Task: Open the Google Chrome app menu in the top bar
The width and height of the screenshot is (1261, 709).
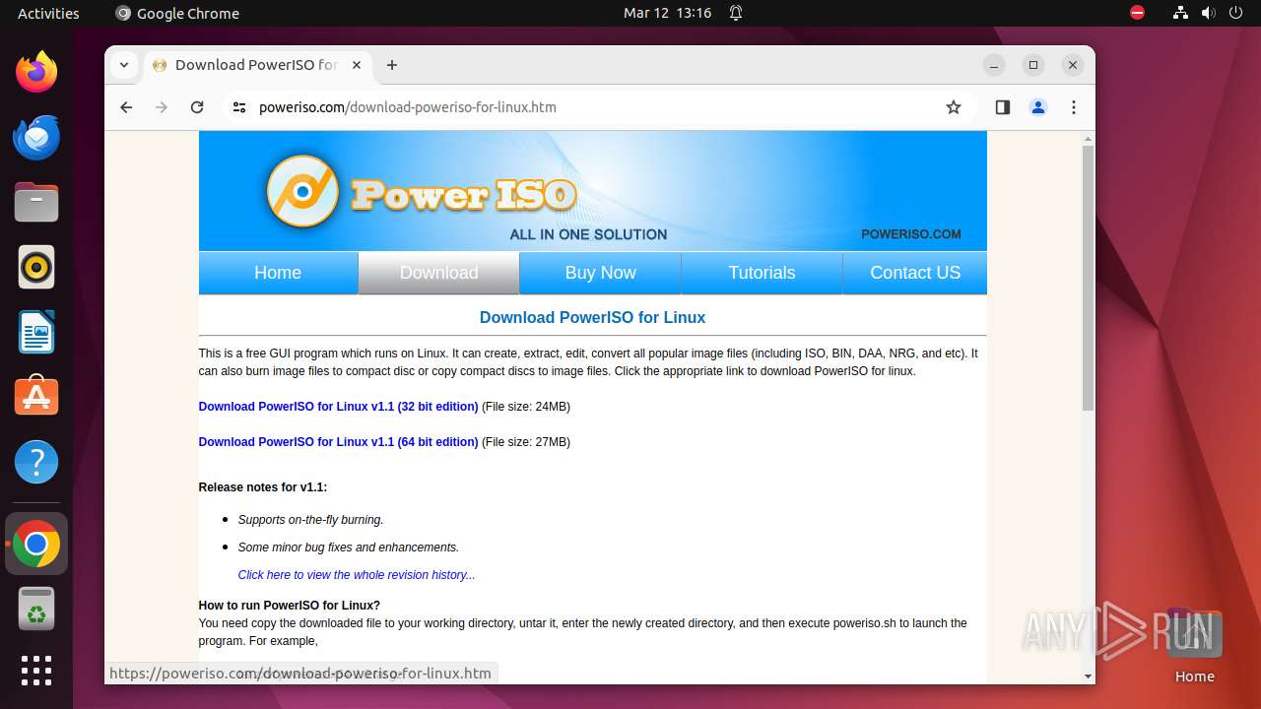Action: 177,13
